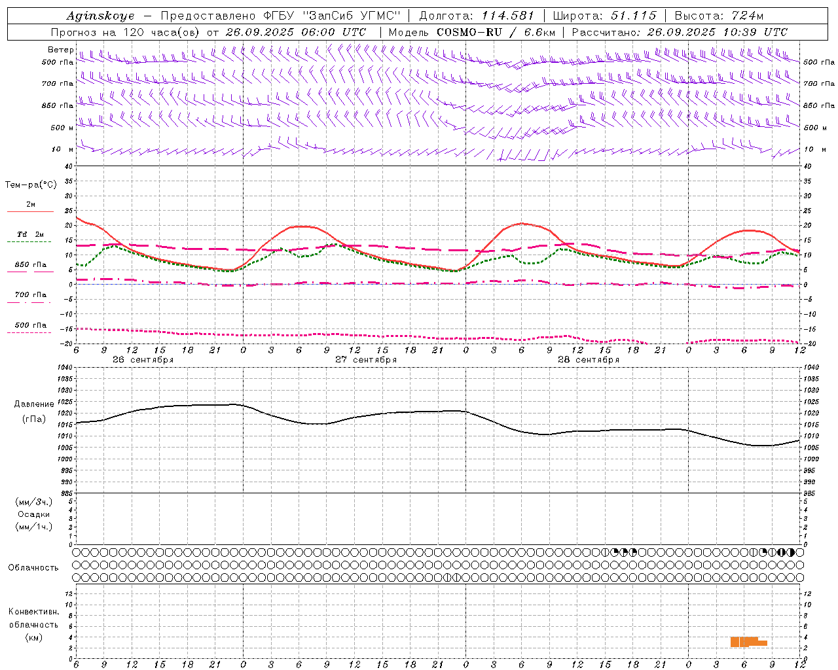838x670 pixels.
Task: Click the solid red line sample under 2м legend
Action: [30, 212]
